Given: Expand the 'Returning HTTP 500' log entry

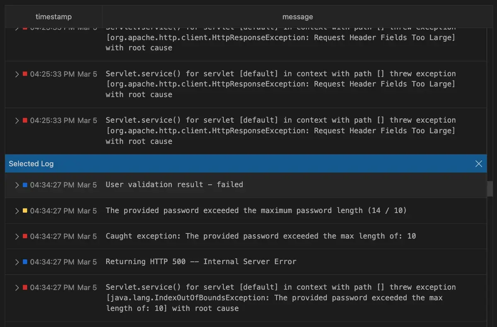Looking at the screenshot, I should coord(17,262).
